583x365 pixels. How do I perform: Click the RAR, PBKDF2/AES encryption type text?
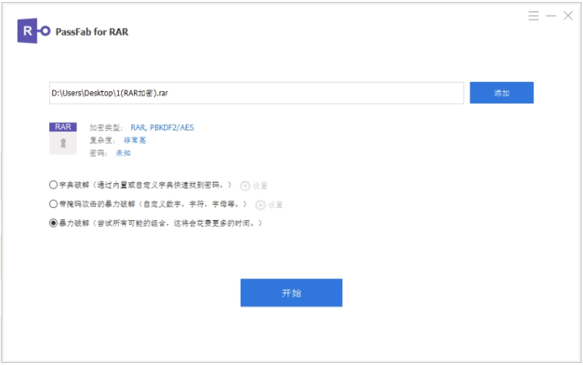pos(162,127)
